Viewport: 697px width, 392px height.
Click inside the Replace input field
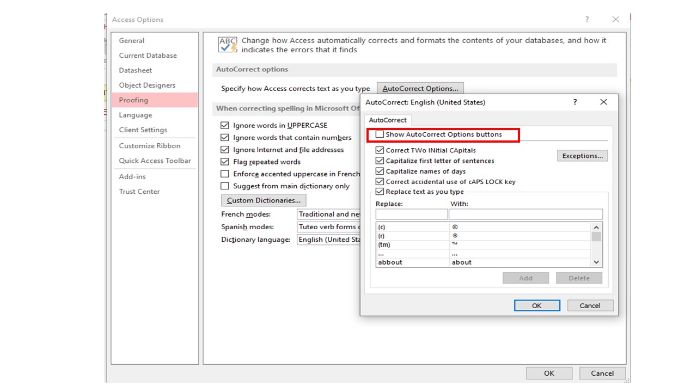click(411, 214)
